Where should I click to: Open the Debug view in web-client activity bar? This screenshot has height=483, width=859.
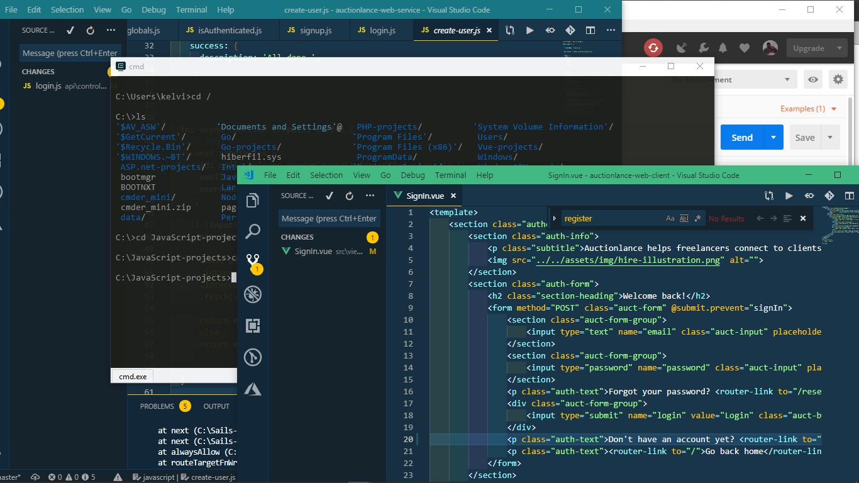pos(253,294)
